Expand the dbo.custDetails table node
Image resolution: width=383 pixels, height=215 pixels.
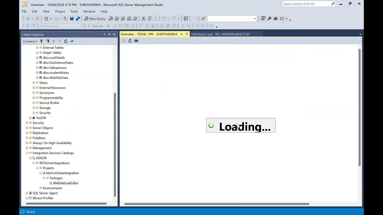37,58
